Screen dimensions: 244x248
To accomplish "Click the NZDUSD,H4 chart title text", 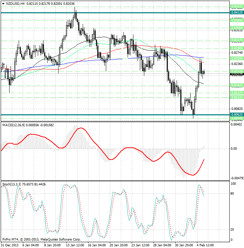I will pos(15,4).
